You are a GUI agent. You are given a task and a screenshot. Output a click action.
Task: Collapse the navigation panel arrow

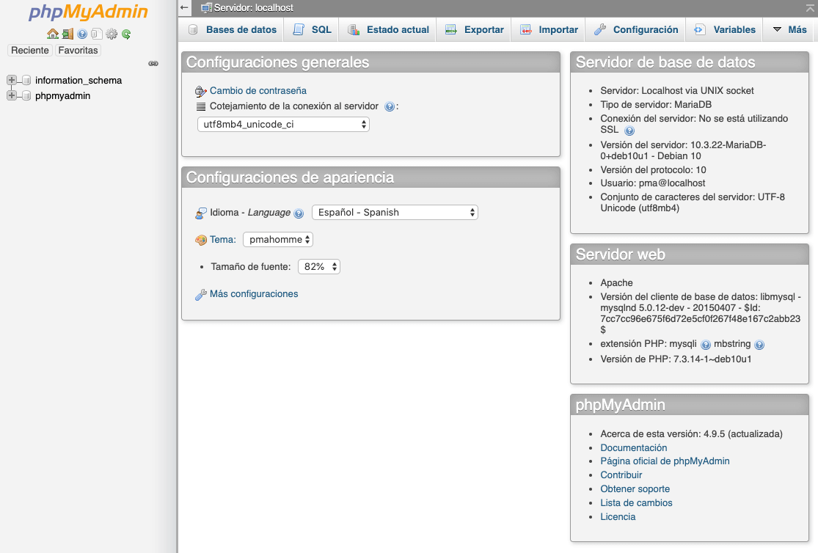click(183, 7)
